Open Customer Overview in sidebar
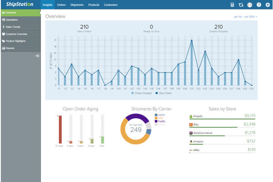Viewport: 273px width, 182px height. (x=16, y=34)
